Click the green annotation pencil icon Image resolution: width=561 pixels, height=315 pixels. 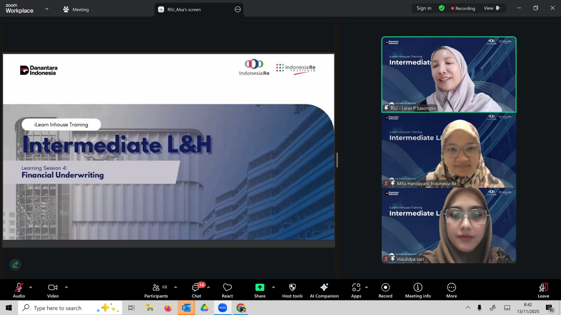(x=15, y=265)
